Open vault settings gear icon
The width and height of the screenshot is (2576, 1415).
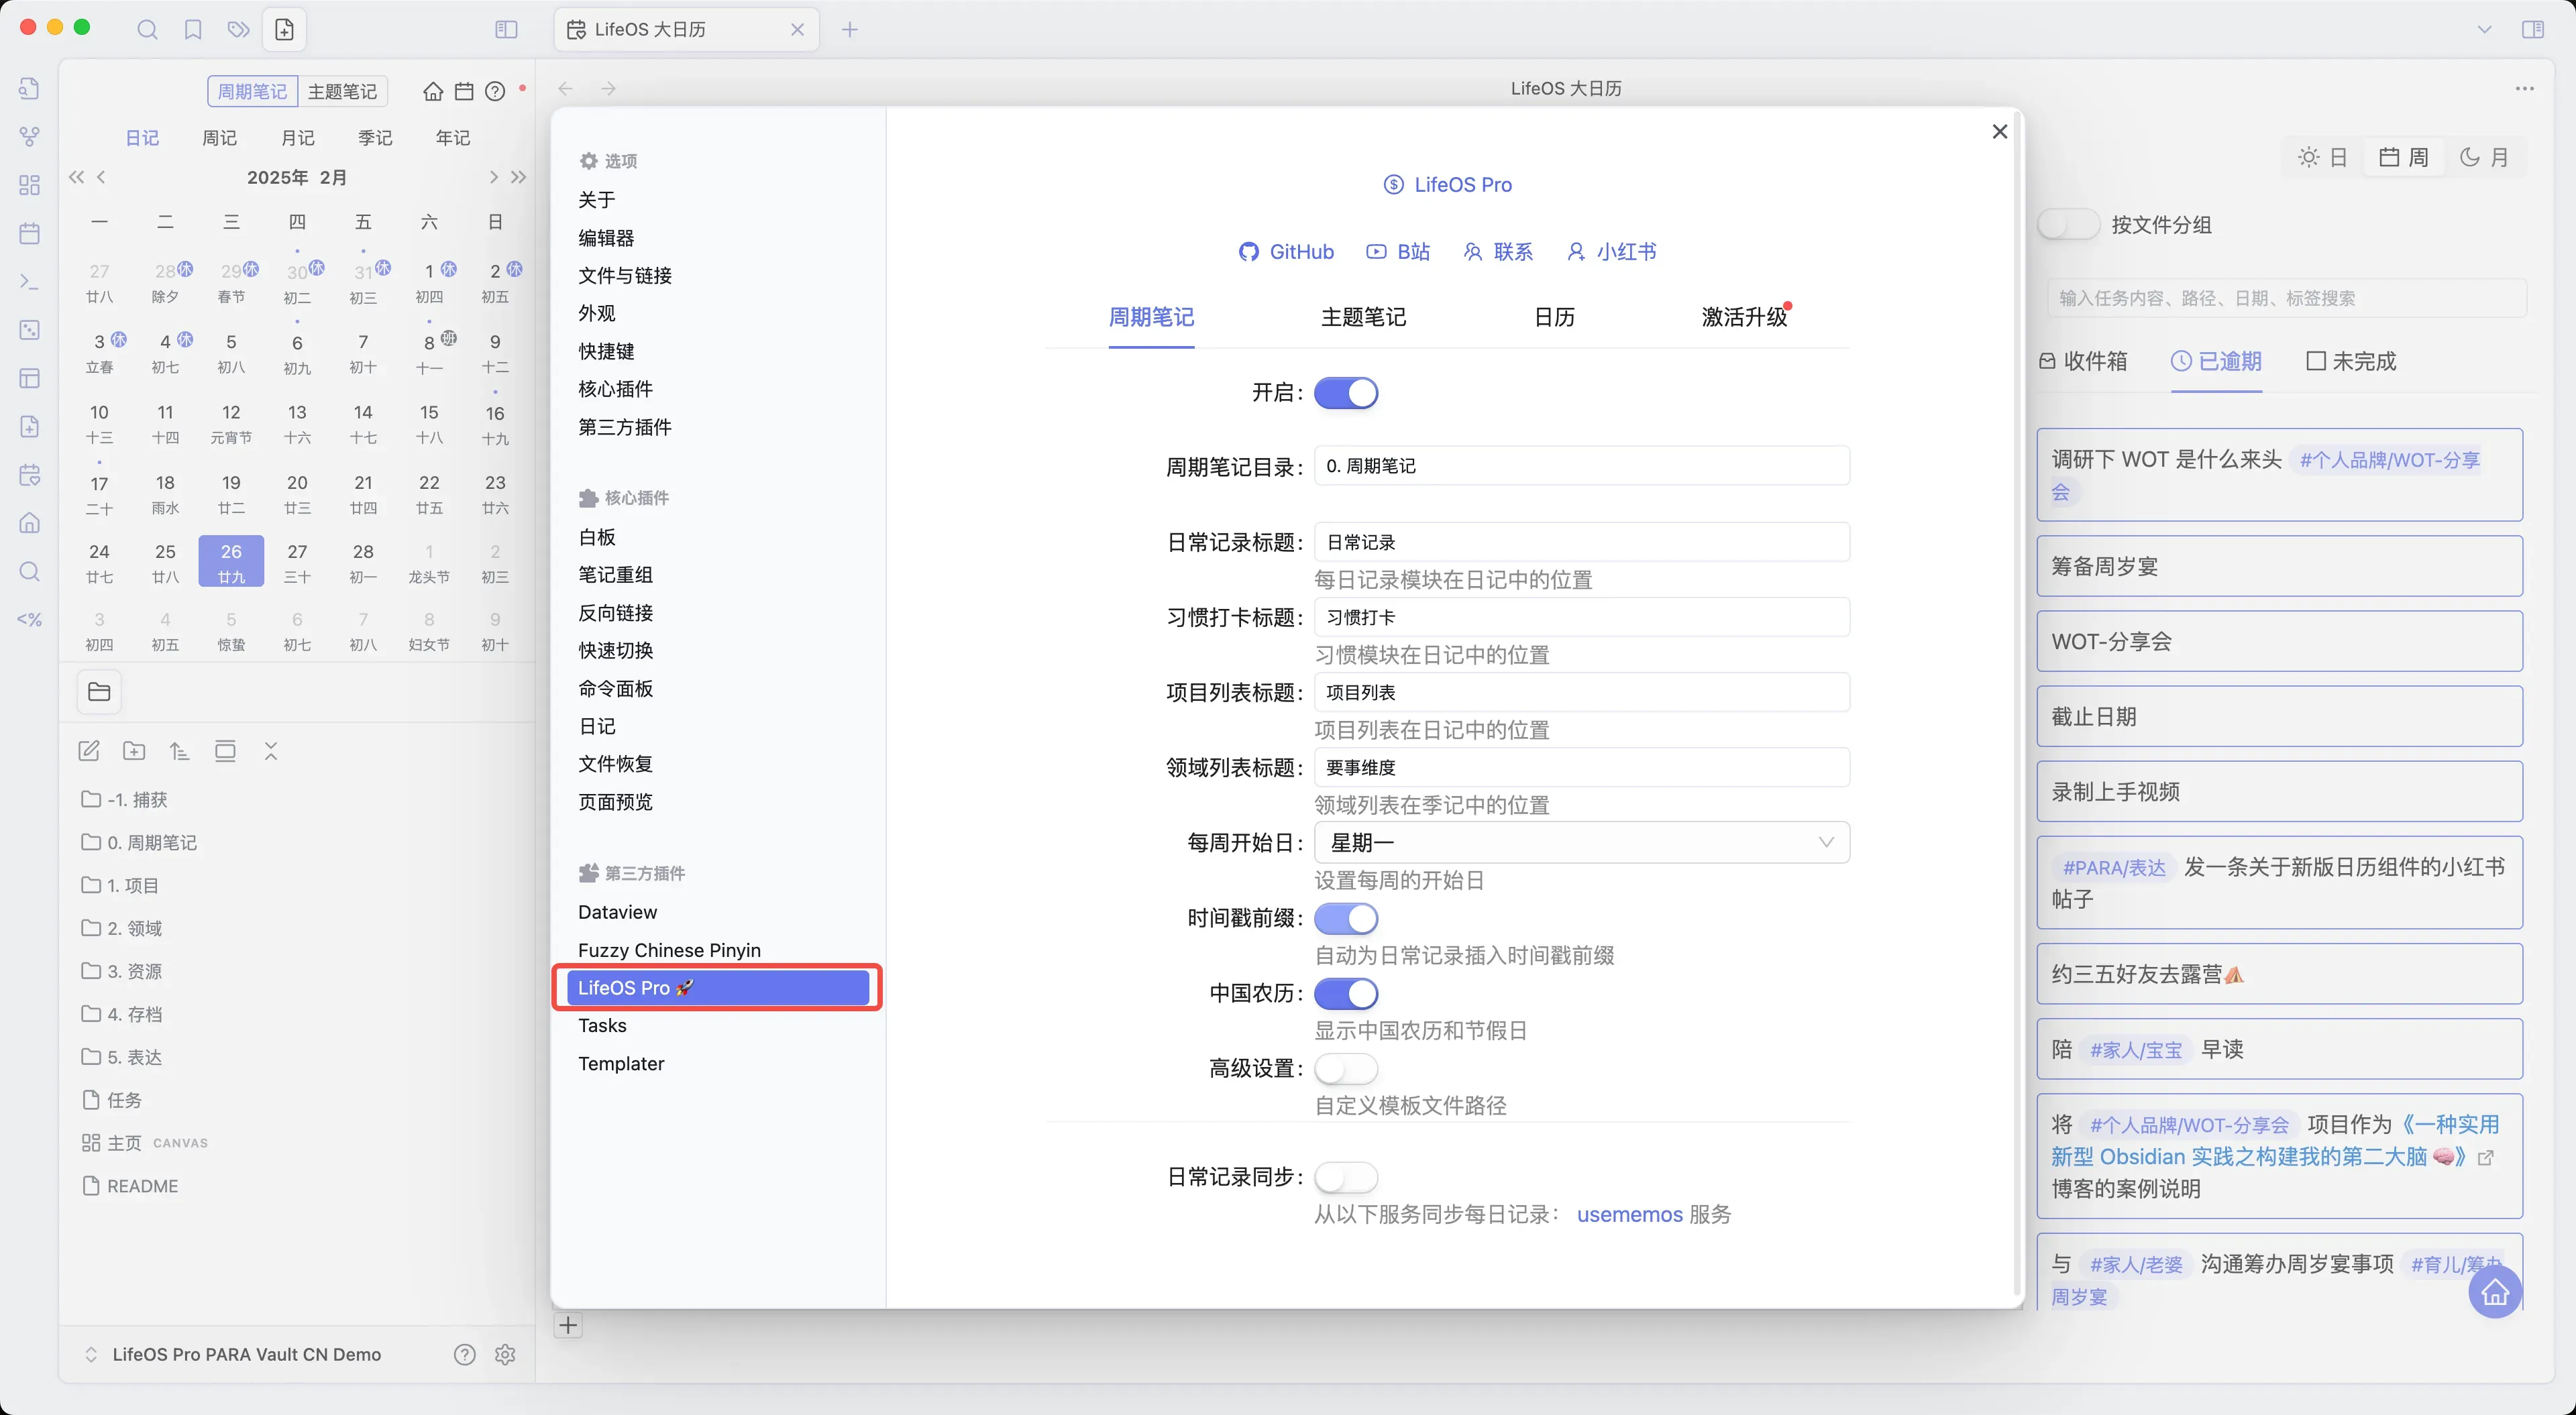point(505,1354)
